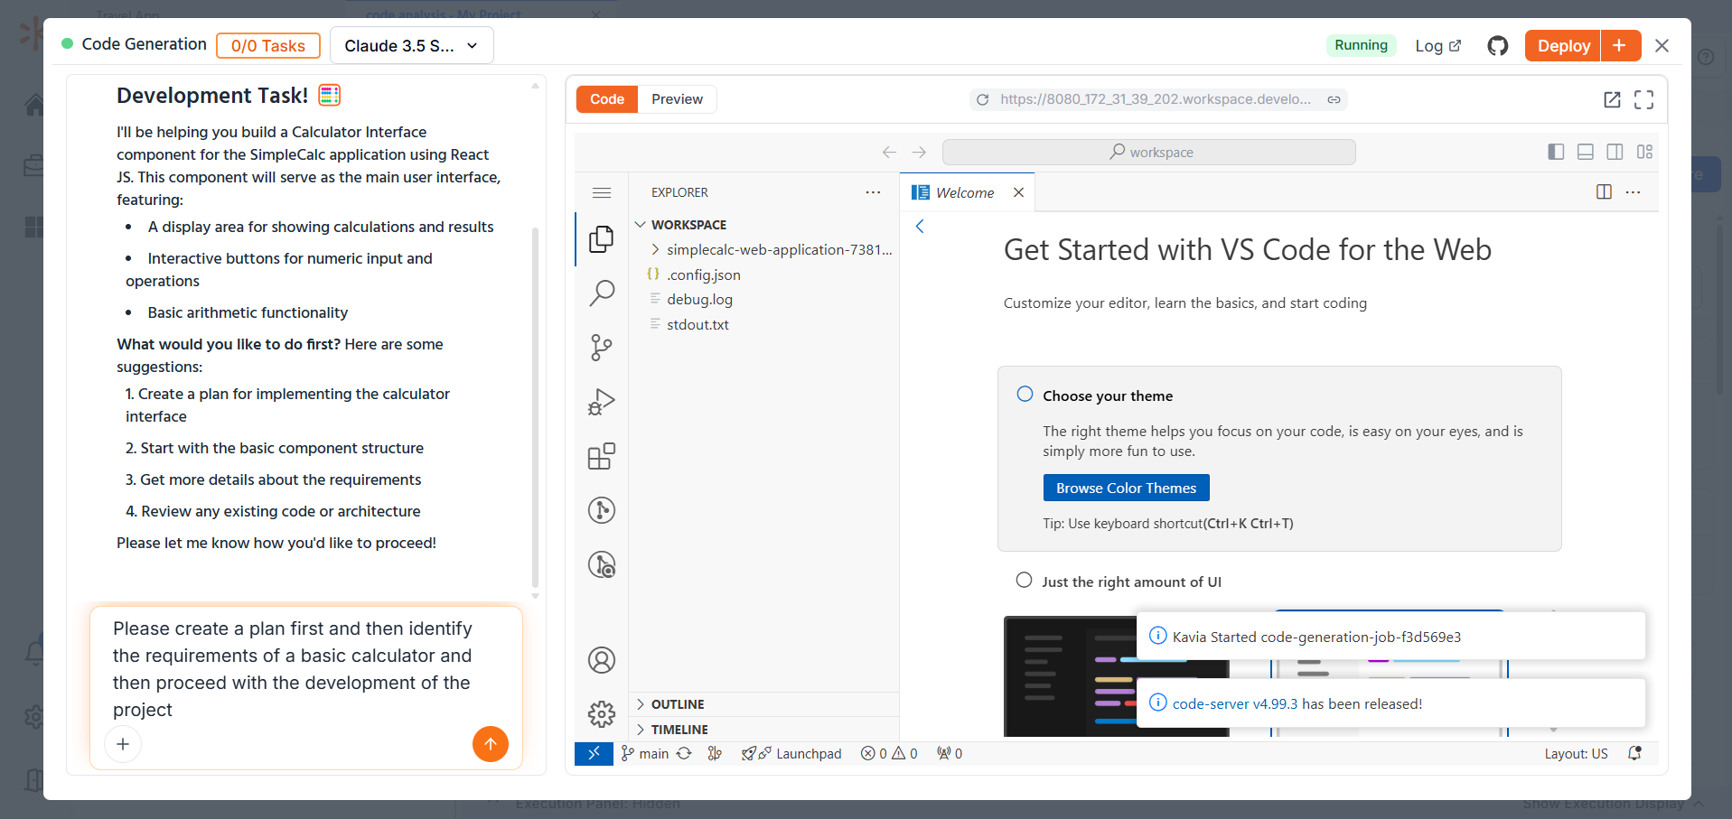Close the Welcome tab
1732x819 pixels.
[x=1018, y=192]
